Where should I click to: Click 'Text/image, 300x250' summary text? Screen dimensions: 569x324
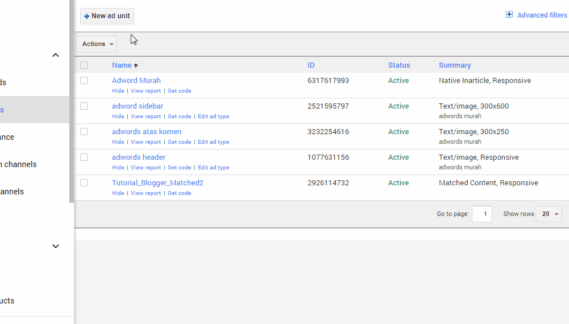pos(474,132)
